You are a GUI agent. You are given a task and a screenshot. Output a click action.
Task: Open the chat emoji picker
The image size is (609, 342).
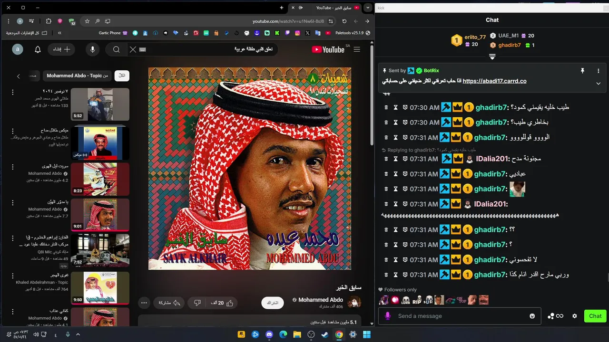point(532,316)
